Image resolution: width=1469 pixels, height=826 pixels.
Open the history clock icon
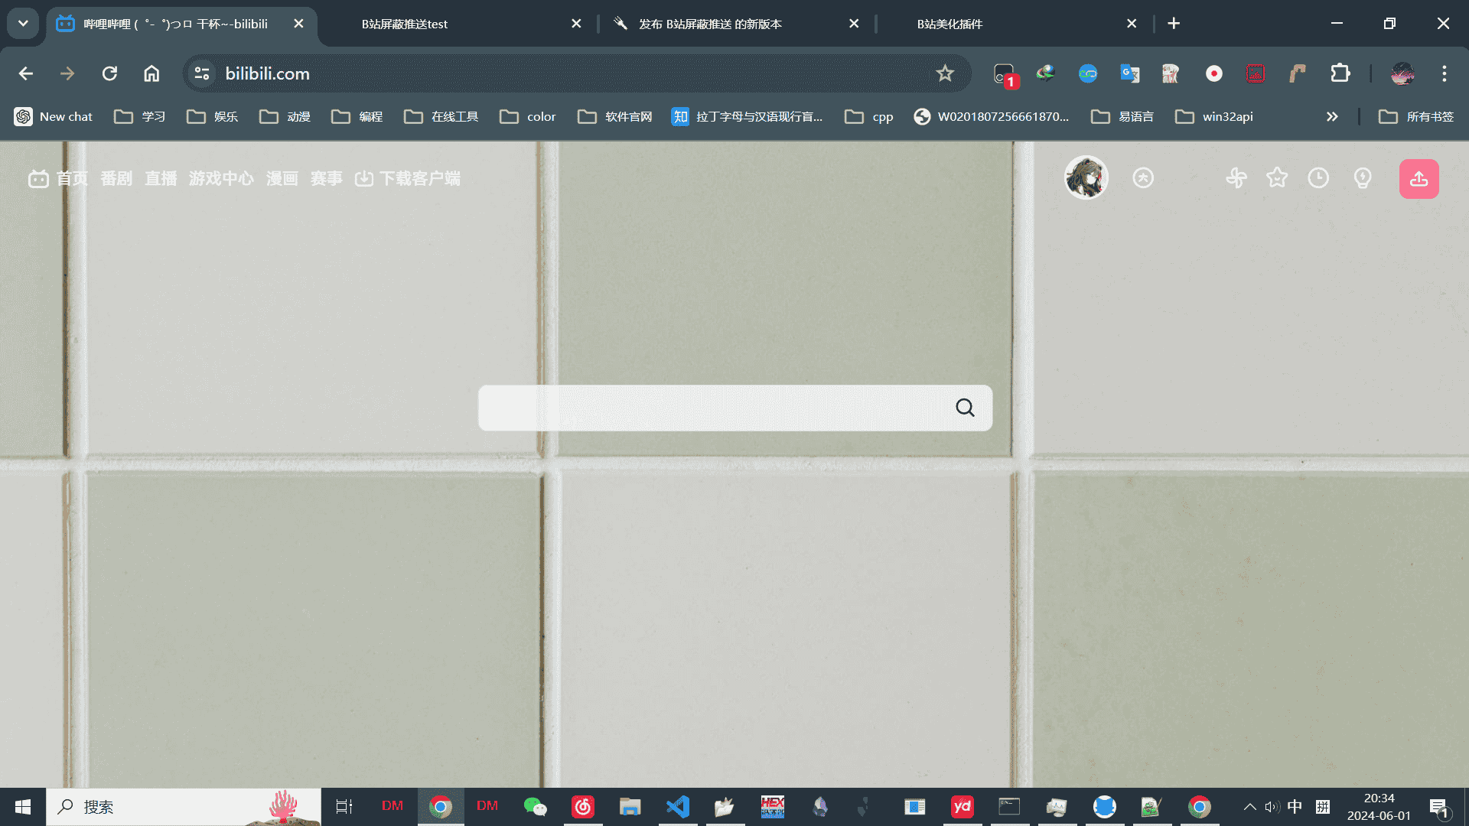pyautogui.click(x=1318, y=178)
